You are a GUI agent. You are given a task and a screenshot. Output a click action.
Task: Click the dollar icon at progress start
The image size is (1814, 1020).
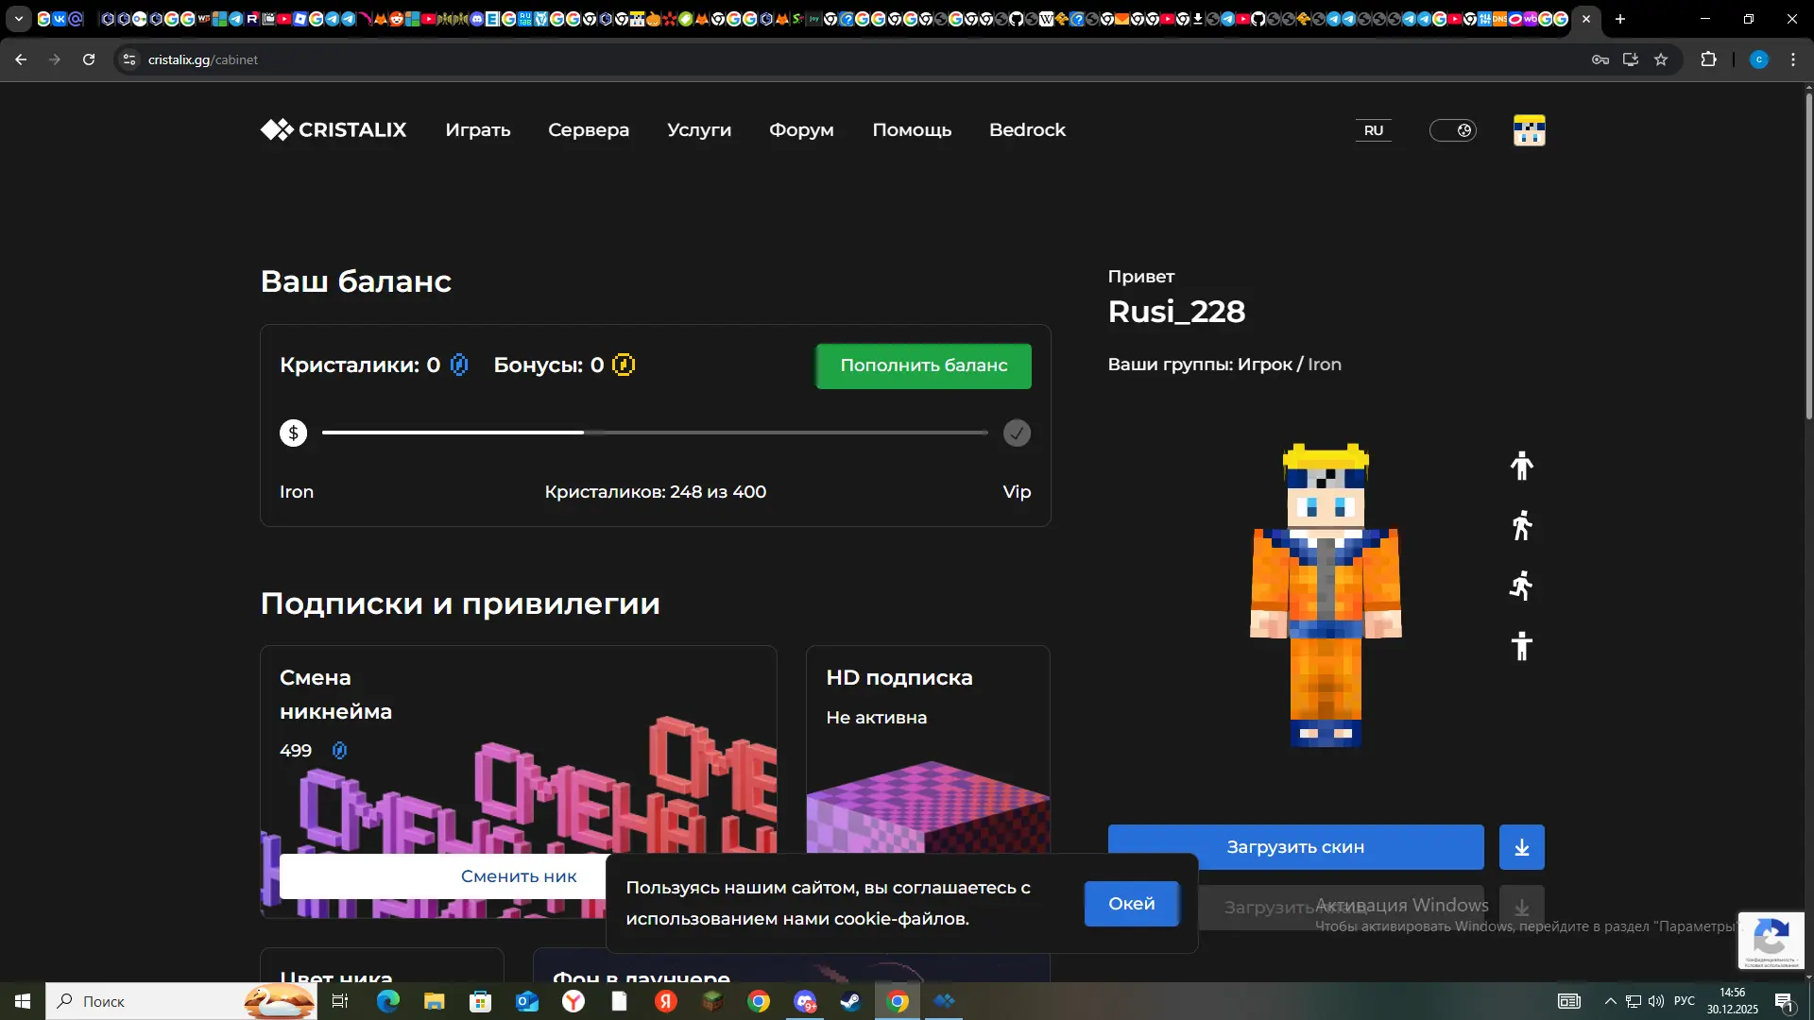click(x=294, y=433)
